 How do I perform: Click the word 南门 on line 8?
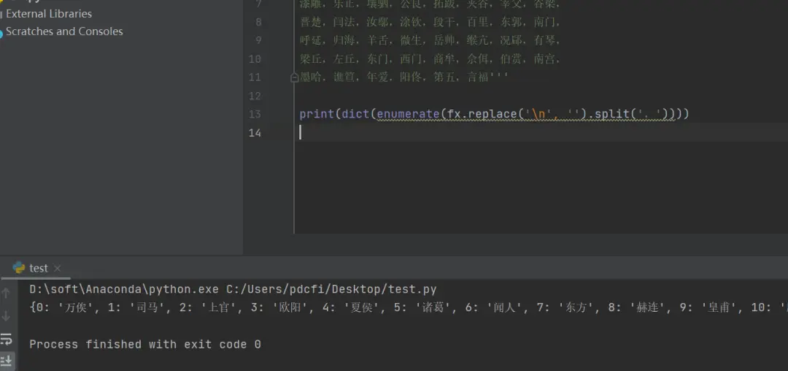point(546,22)
